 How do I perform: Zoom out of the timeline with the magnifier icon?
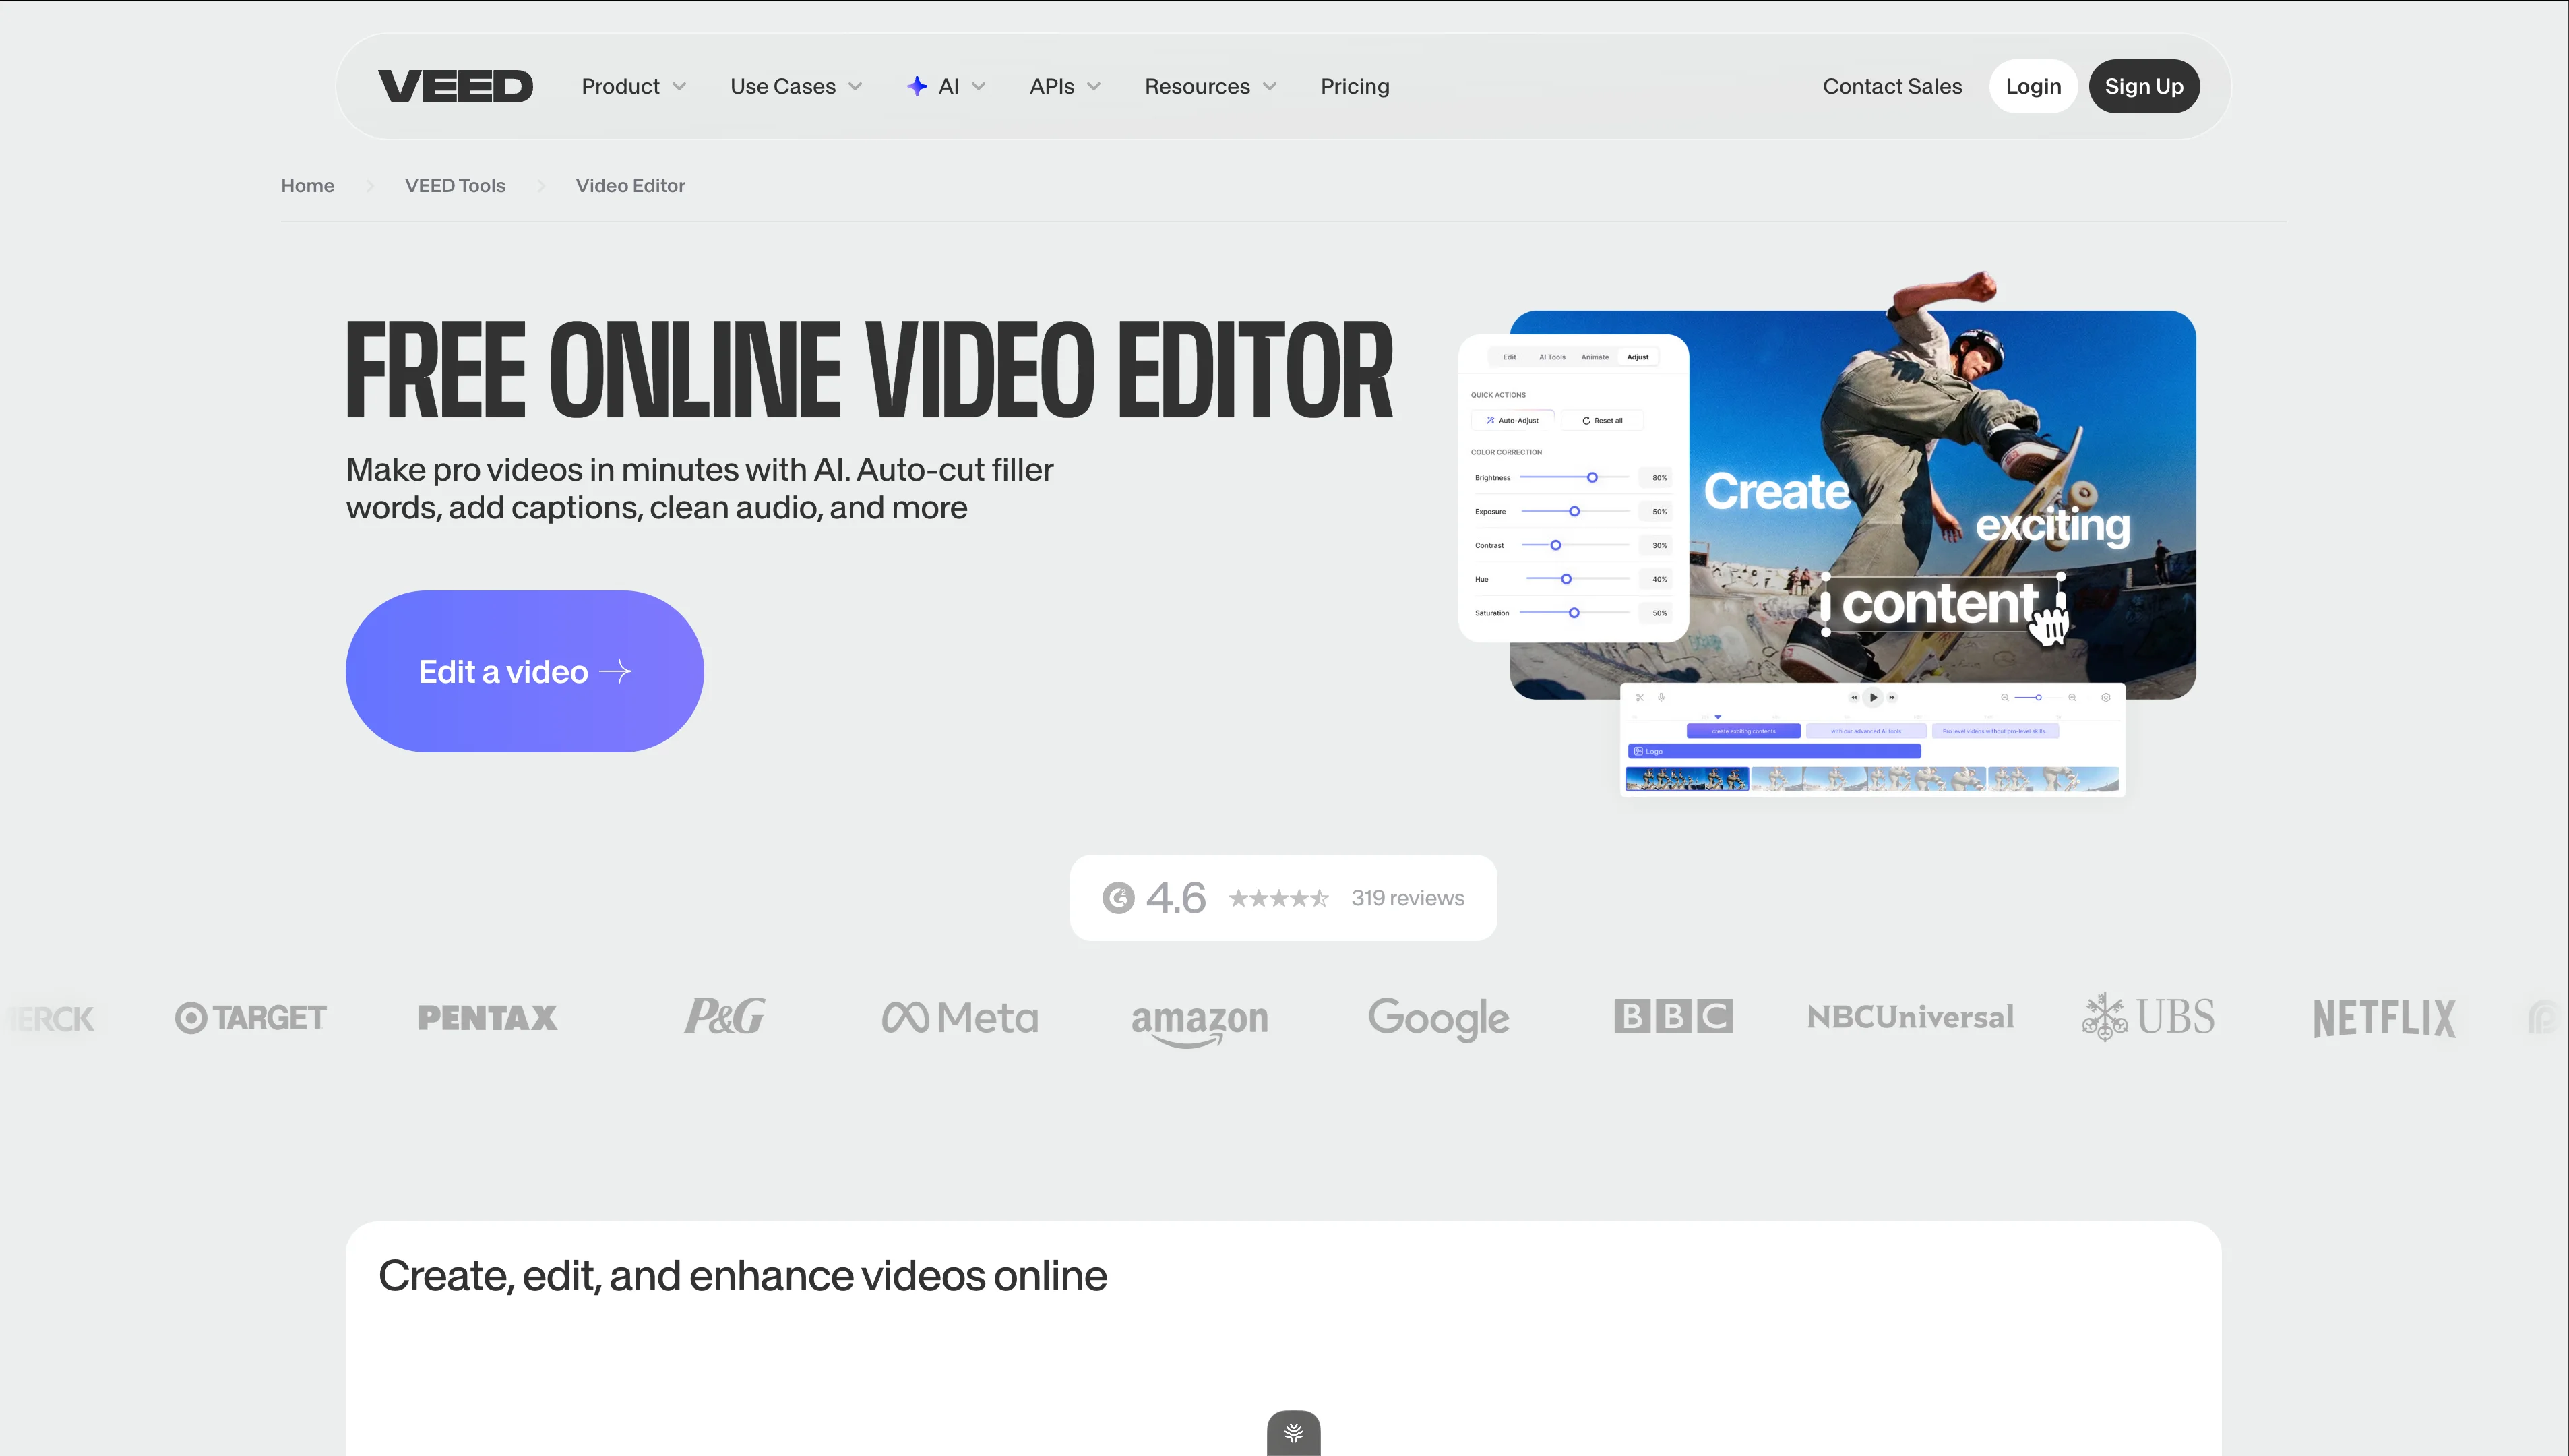click(2005, 698)
